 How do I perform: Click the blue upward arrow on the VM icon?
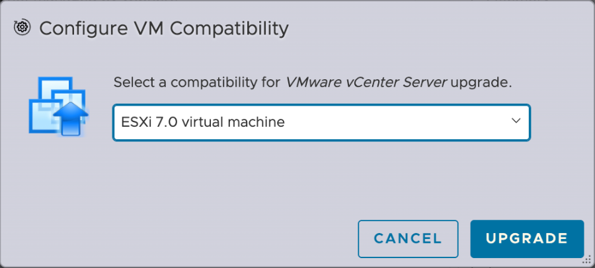[71, 119]
